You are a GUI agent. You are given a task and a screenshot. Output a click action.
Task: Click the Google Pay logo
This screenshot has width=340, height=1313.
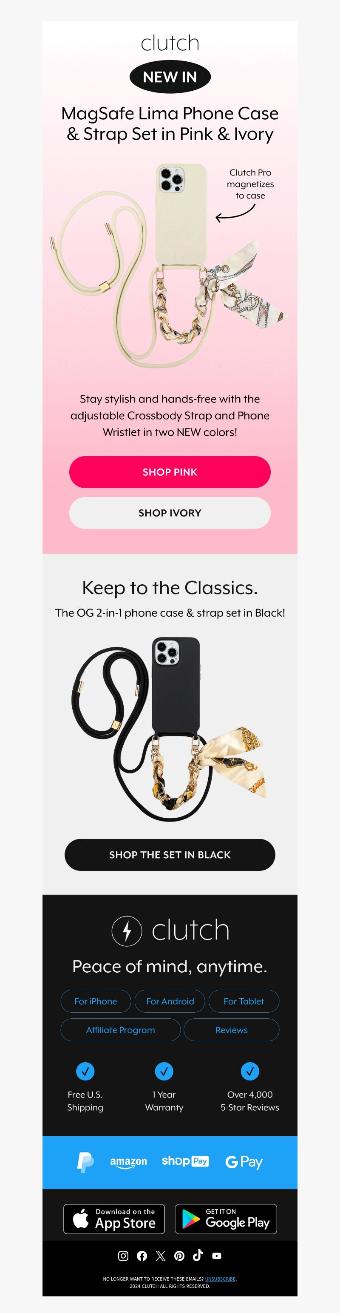pos(244,1162)
